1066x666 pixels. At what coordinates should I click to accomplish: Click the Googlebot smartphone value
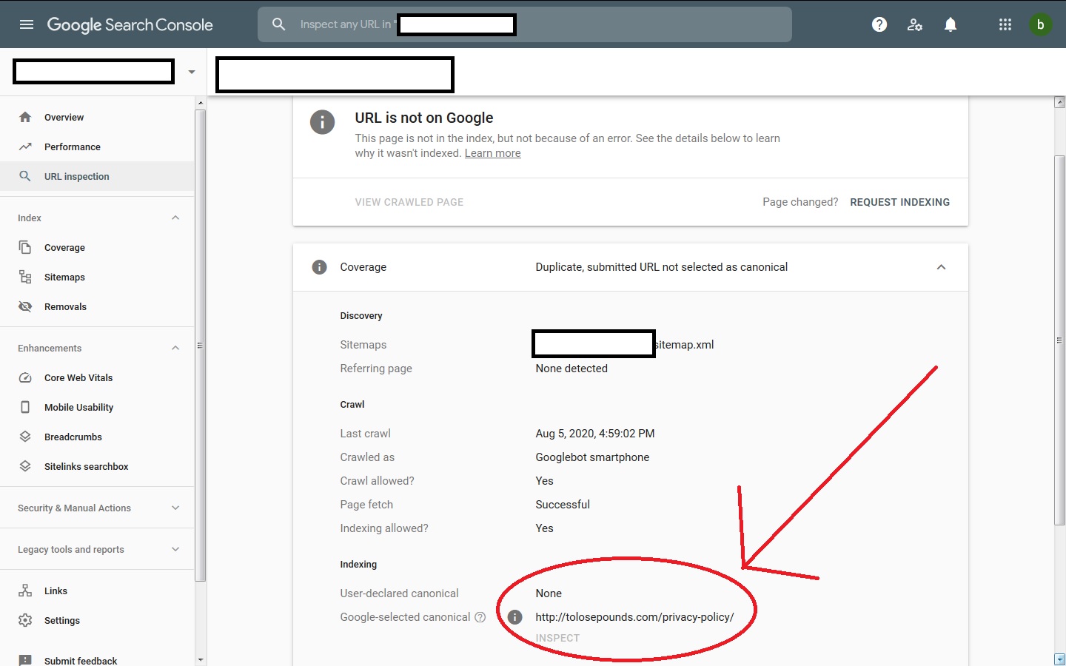point(592,457)
